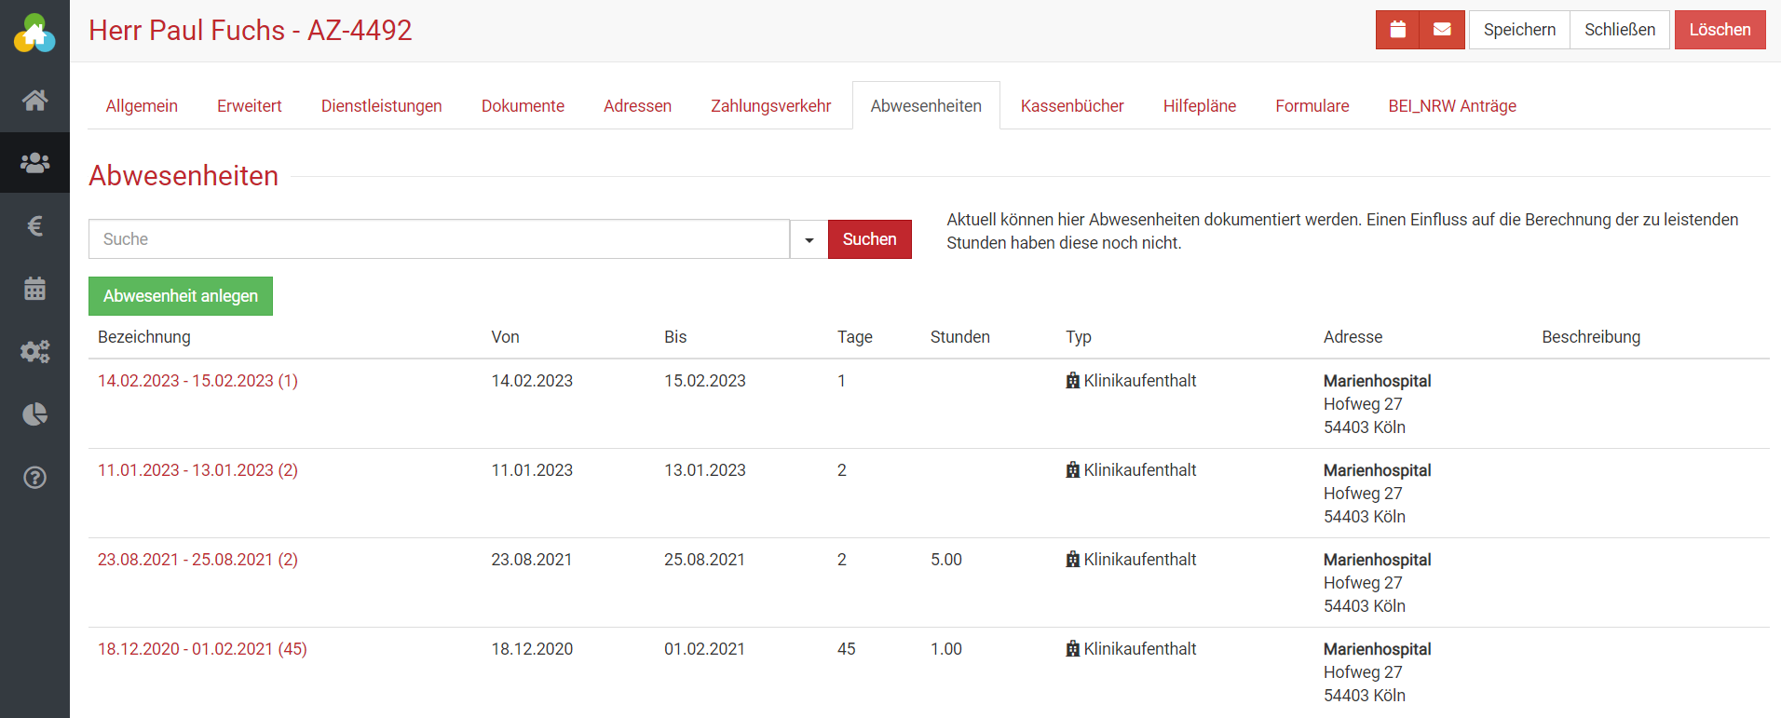Click the red envelope mail button
The height and width of the screenshot is (718, 1781).
pos(1442,30)
